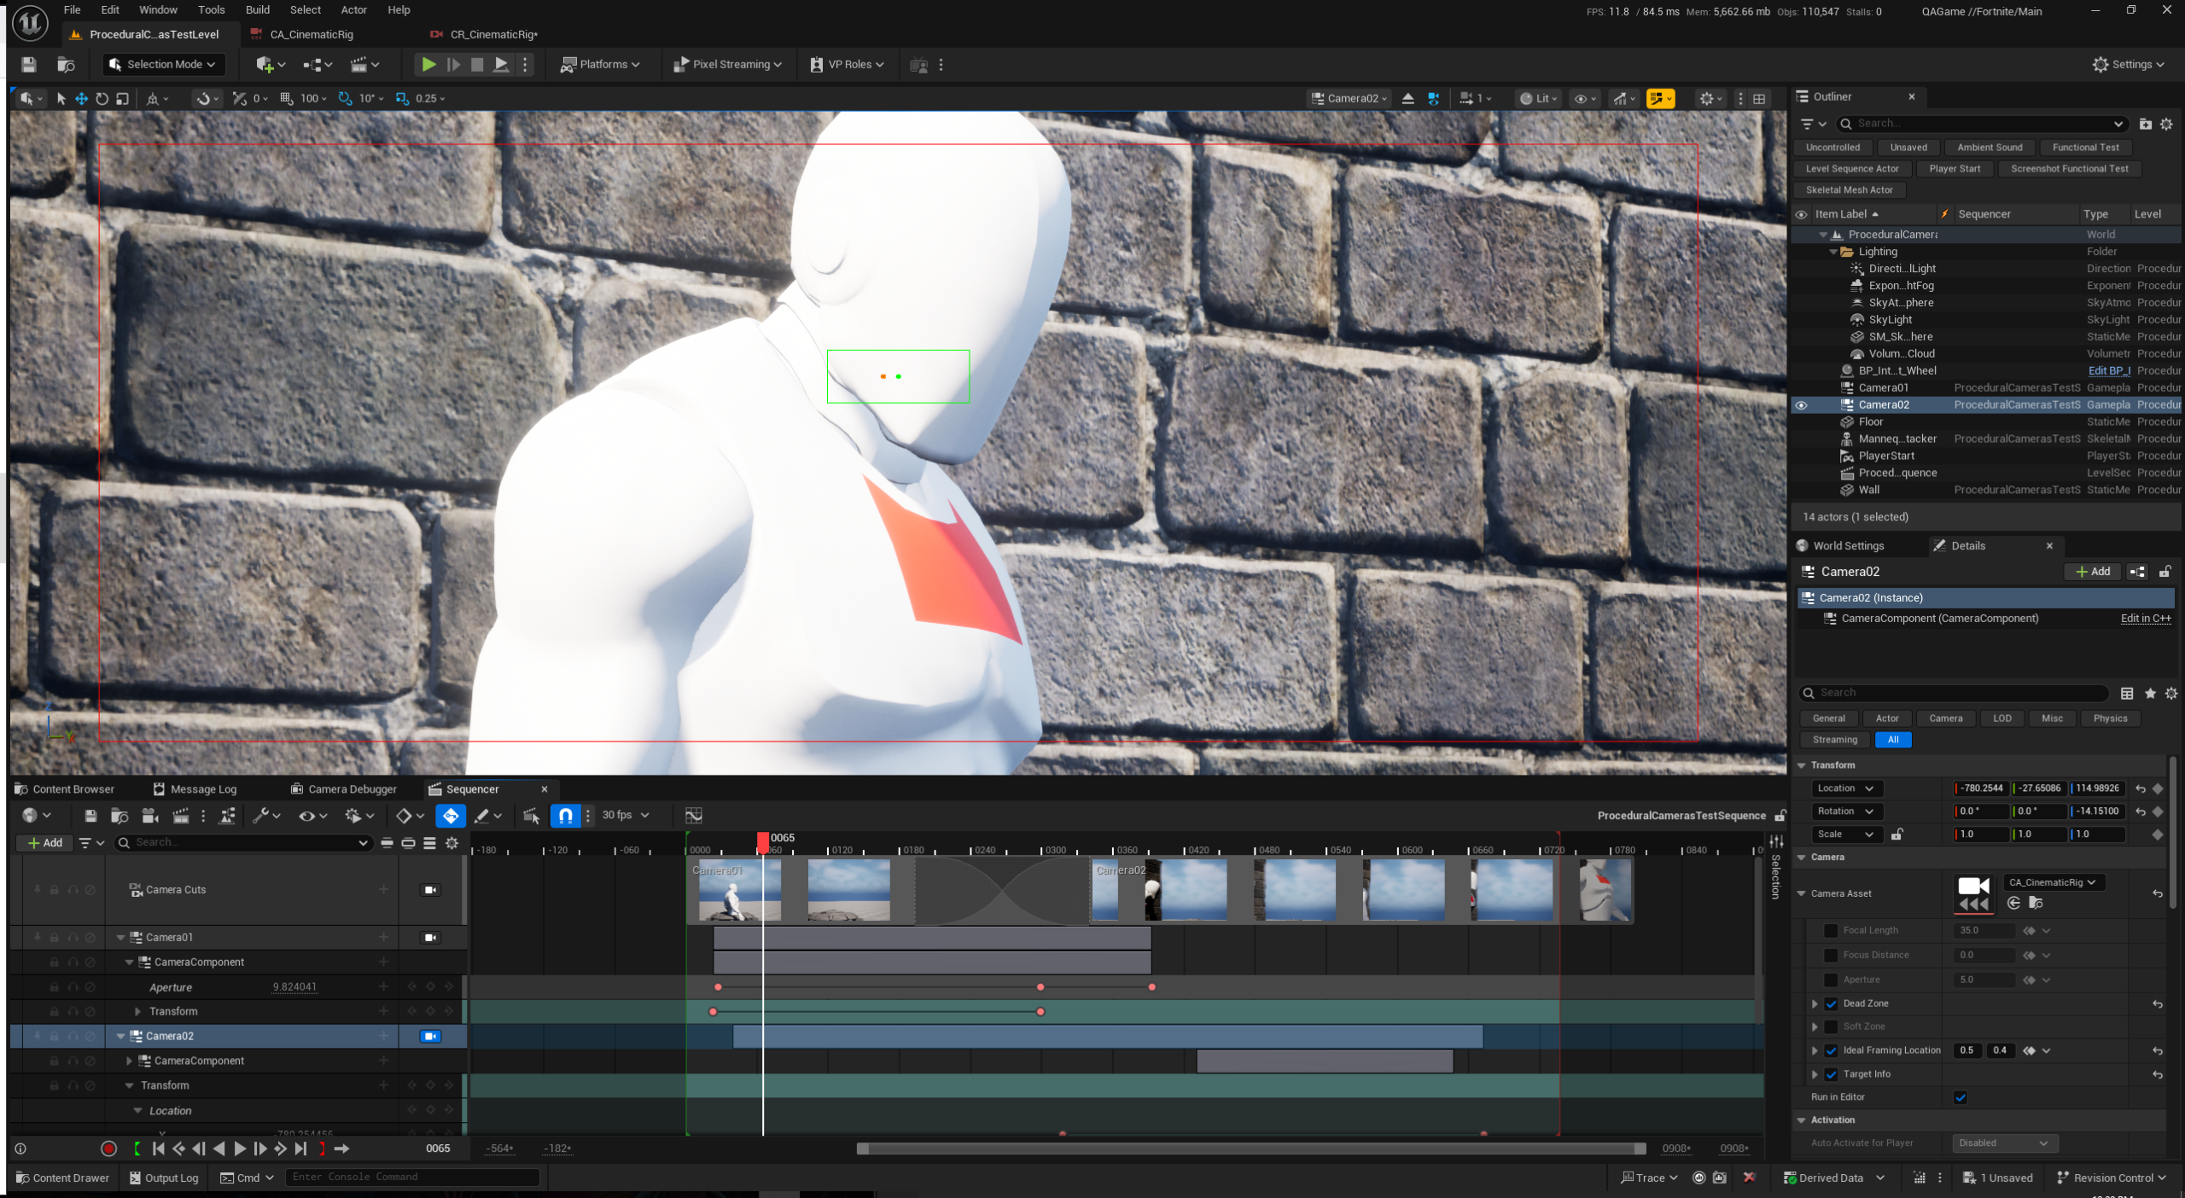The width and height of the screenshot is (2185, 1198).
Task: Enable the Soft Zone checkbox
Action: pos(1831,1026)
